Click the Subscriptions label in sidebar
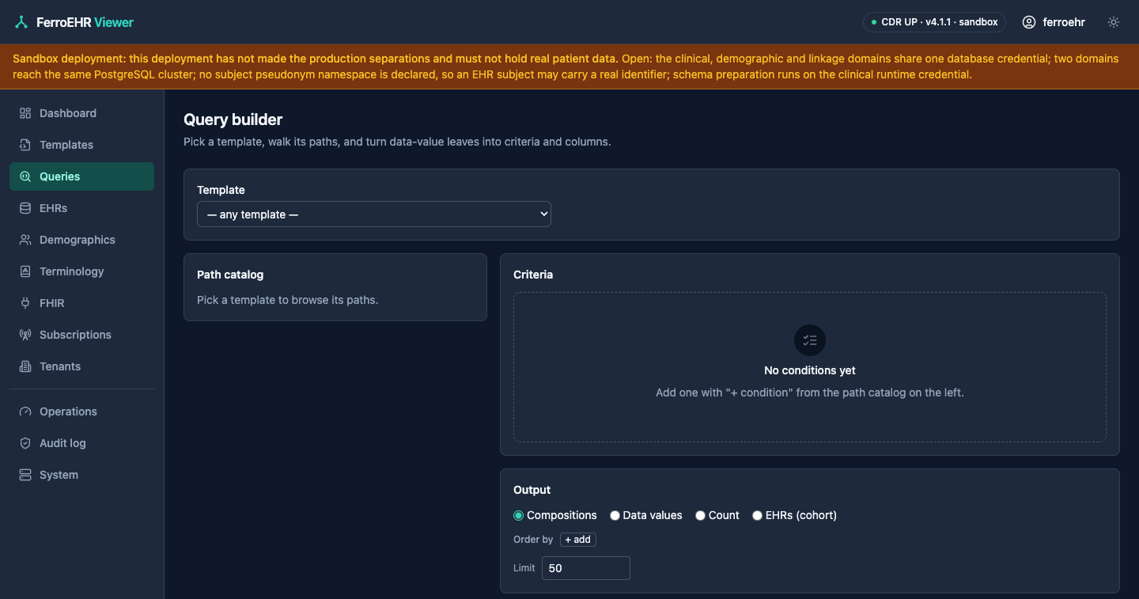The image size is (1139, 599). (x=75, y=335)
